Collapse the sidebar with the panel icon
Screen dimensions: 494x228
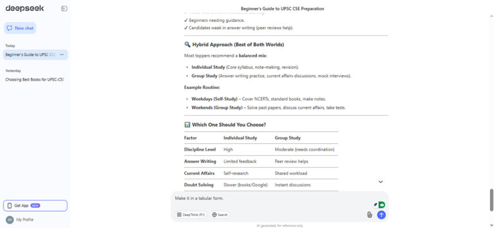(x=64, y=9)
